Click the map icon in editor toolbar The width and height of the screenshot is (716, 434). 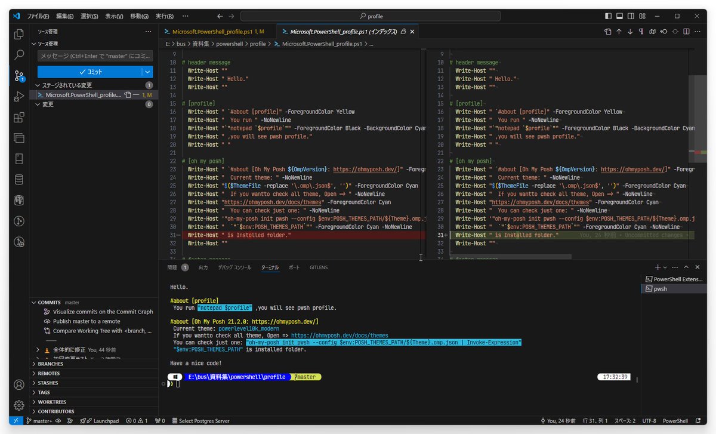[653, 32]
